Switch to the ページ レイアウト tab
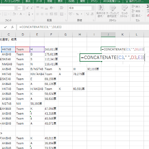Image resolution: width=149 pixels, height=149 pixels. 12,1
